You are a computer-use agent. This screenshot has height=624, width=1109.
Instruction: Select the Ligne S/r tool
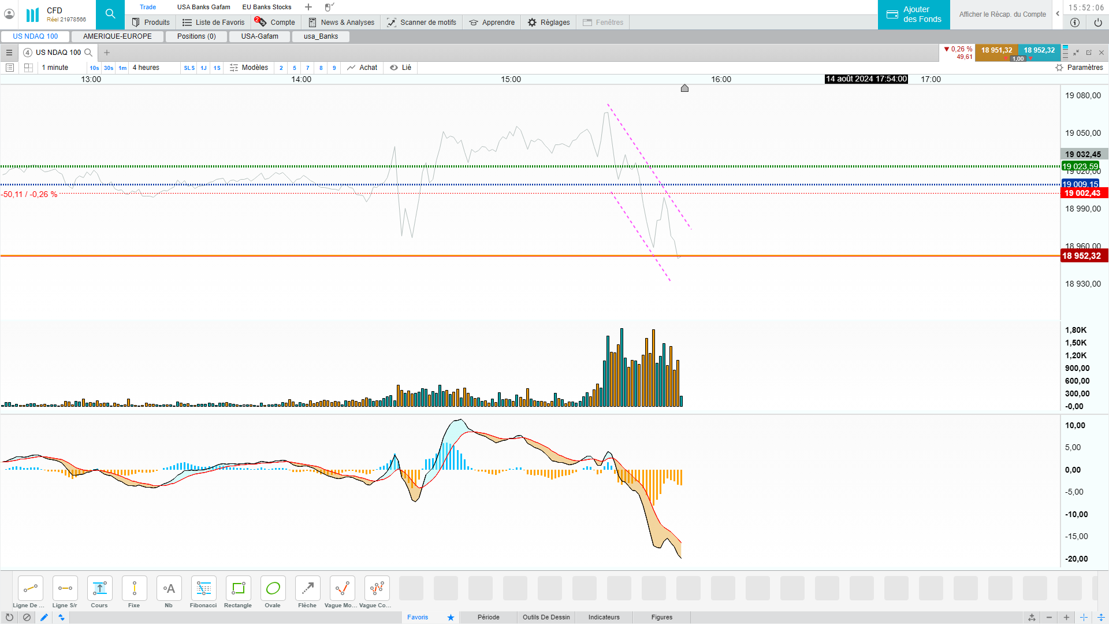click(65, 589)
